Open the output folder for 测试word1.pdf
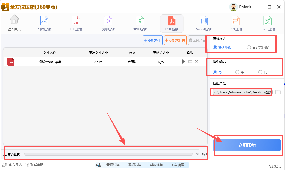Screen dimensions: 285x170 click(x=190, y=61)
